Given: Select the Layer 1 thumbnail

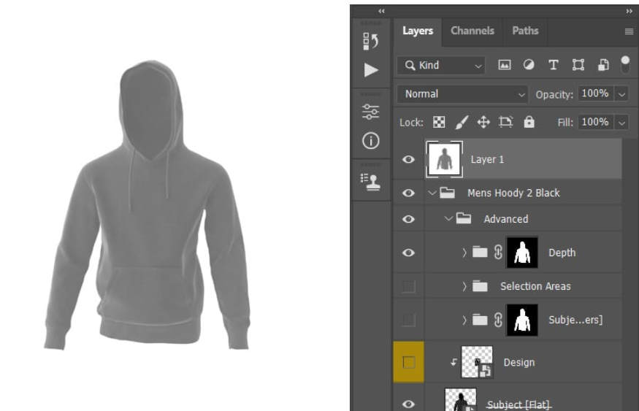Looking at the screenshot, I should pyautogui.click(x=444, y=159).
